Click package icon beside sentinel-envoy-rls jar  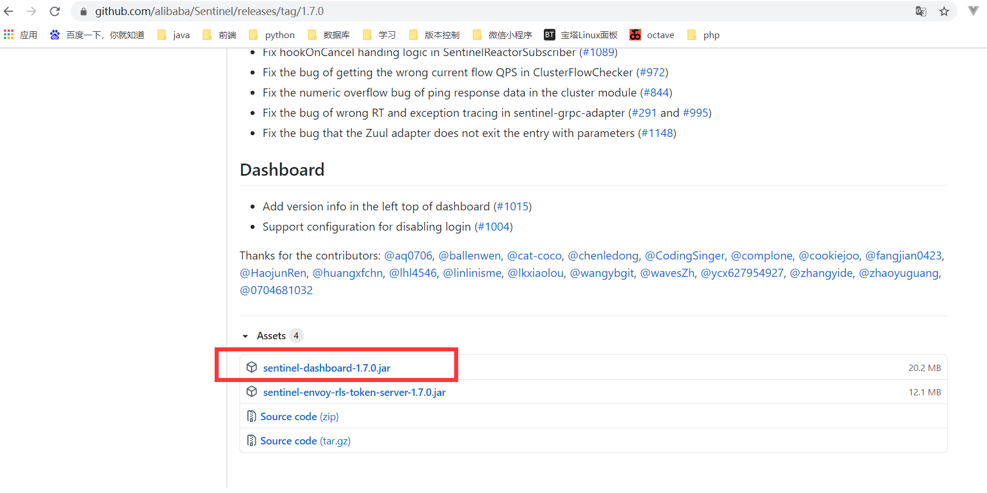pyautogui.click(x=252, y=392)
